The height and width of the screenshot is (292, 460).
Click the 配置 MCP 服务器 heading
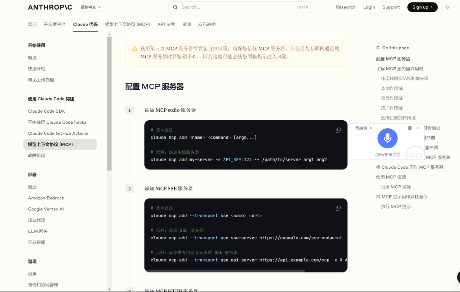pyautogui.click(x=154, y=87)
